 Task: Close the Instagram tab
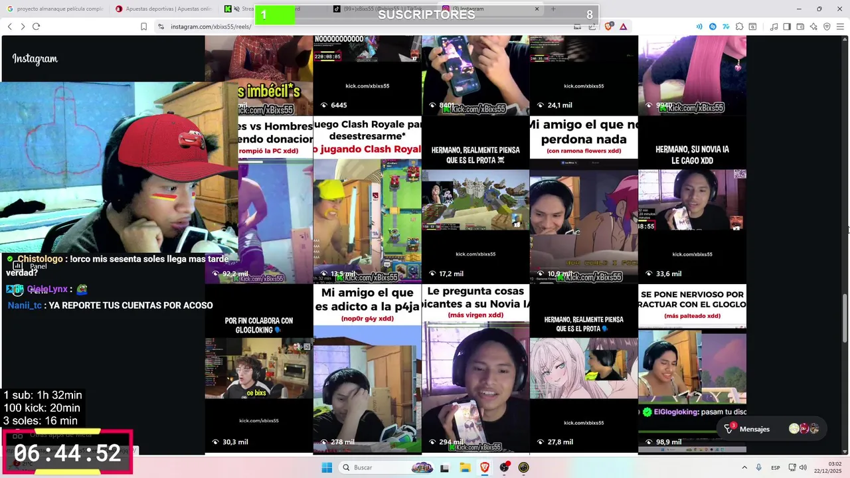(x=537, y=9)
